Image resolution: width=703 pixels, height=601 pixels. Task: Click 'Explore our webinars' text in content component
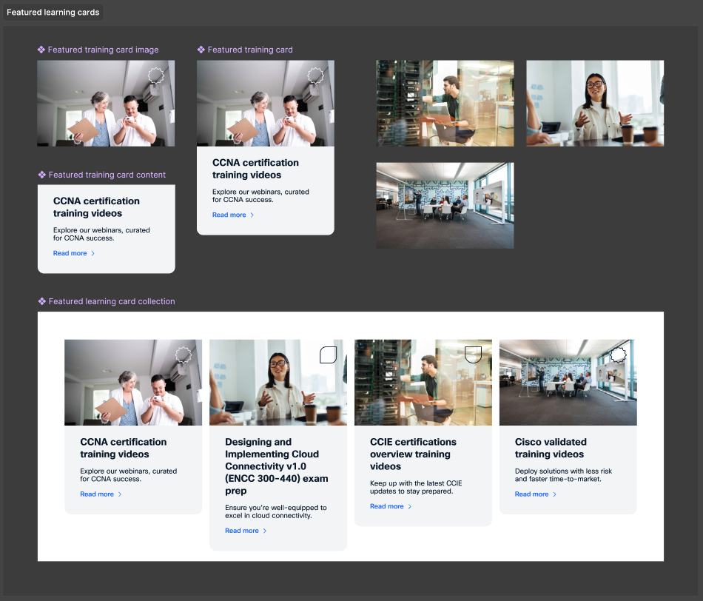pos(101,234)
